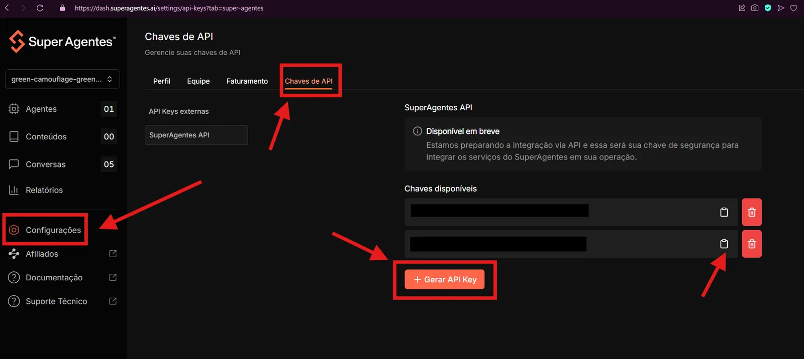Click the Agentes sidebar icon
Screen dimensions: 804x359
pos(14,109)
